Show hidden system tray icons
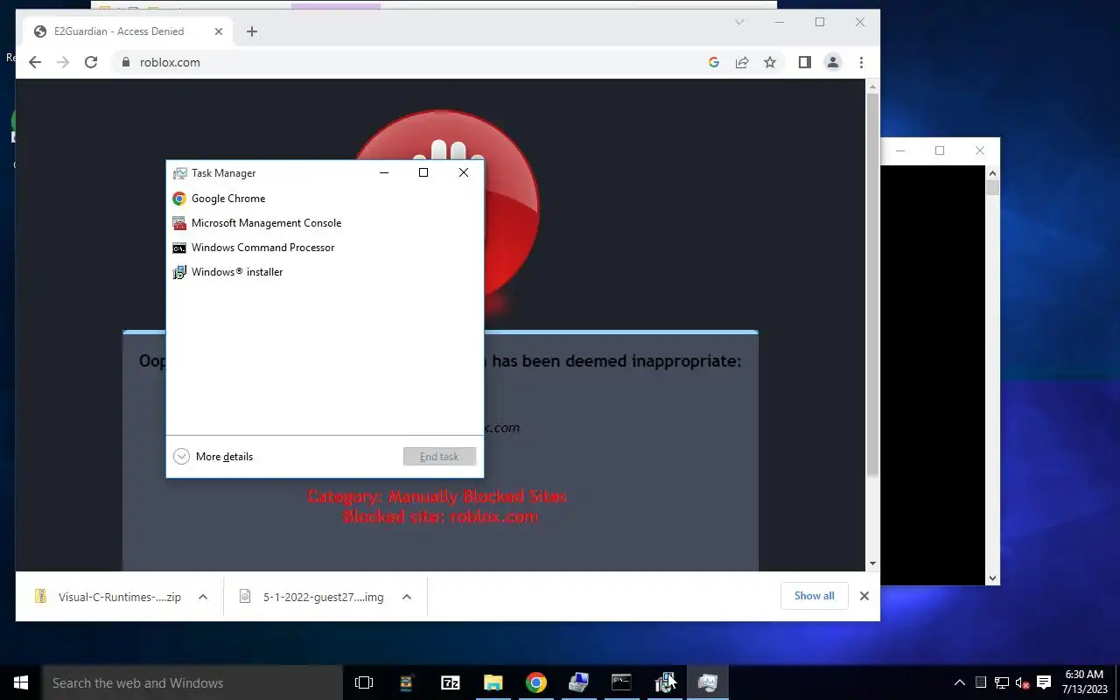The height and width of the screenshot is (700, 1120). click(x=960, y=682)
